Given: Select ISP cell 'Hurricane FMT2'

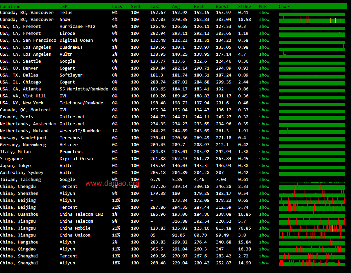Looking at the screenshot, I should pyautogui.click(x=77, y=27).
